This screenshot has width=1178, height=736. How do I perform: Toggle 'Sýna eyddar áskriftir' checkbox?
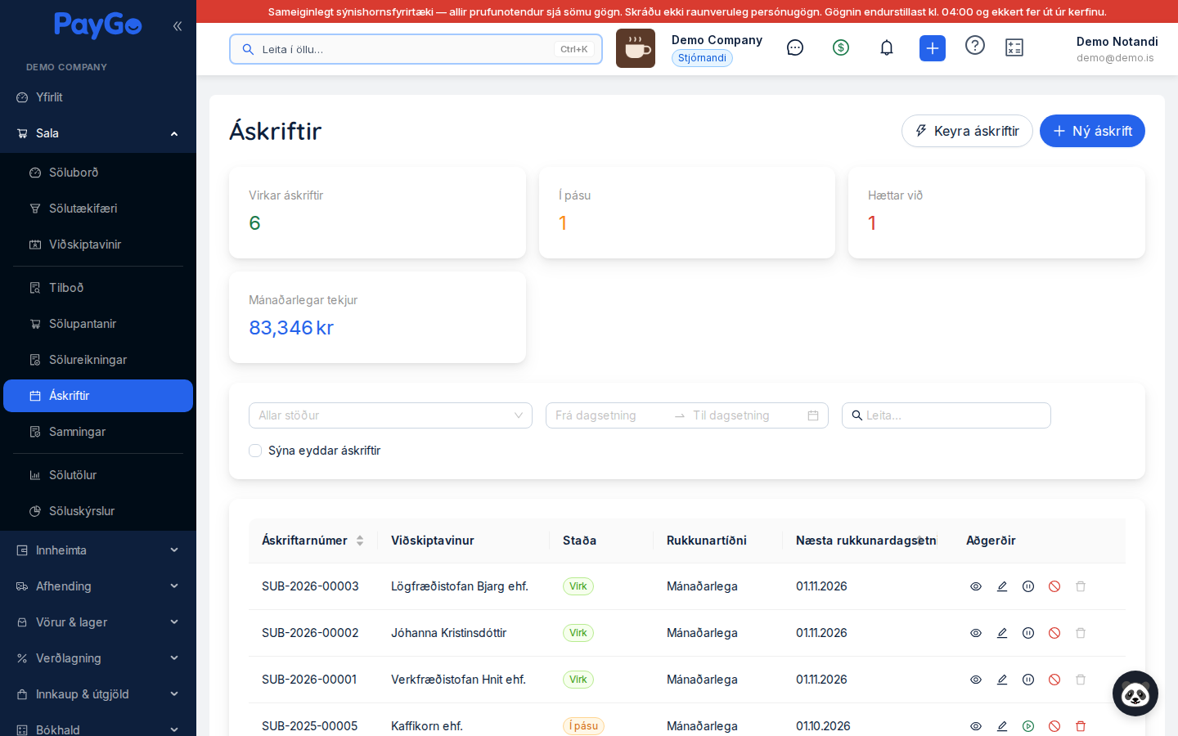(255, 451)
